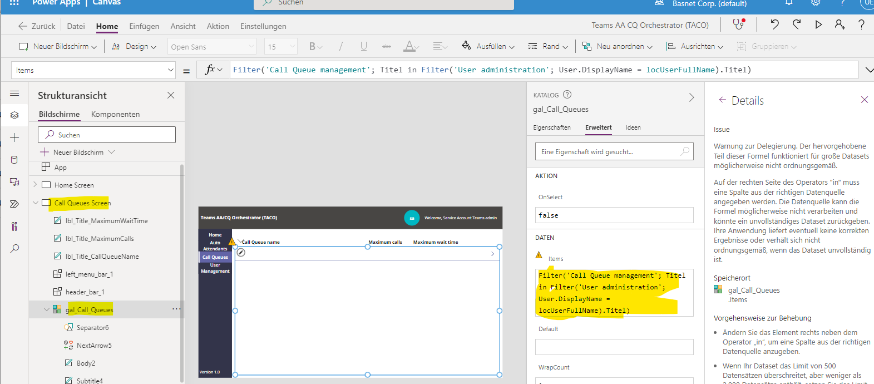
Task: Open the data sources cylinder icon
Action: point(14,160)
